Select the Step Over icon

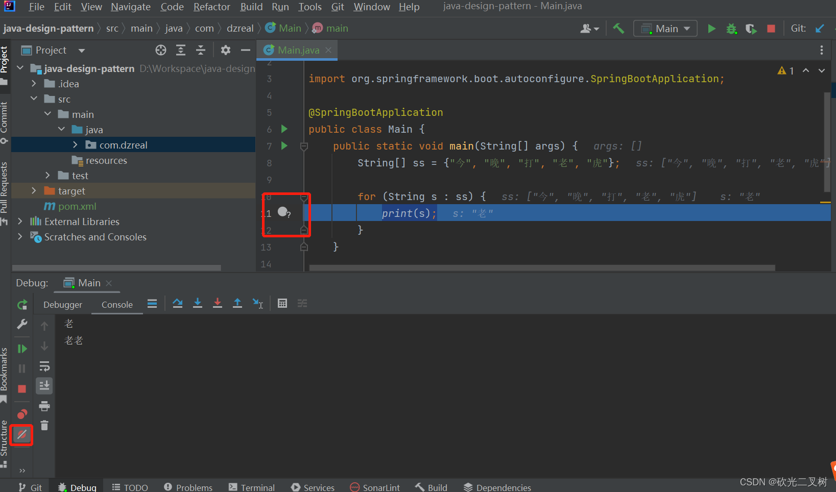[x=178, y=303]
